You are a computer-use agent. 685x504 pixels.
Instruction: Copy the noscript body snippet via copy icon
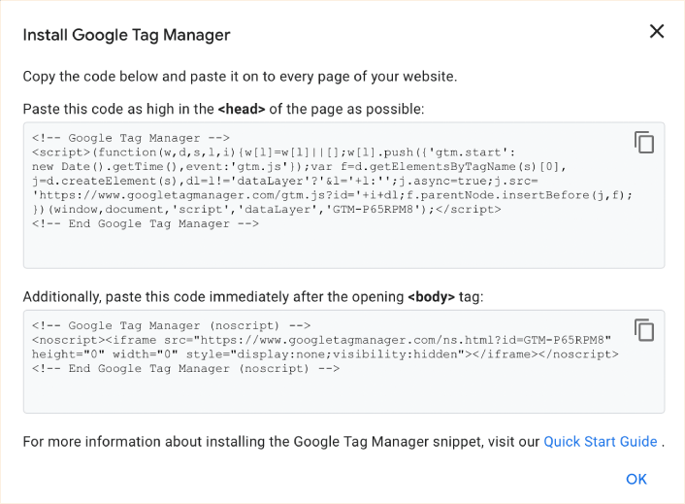coord(644,330)
